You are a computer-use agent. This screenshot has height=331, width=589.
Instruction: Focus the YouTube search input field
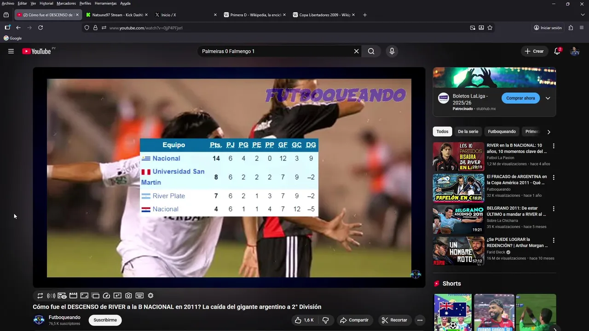point(274,51)
